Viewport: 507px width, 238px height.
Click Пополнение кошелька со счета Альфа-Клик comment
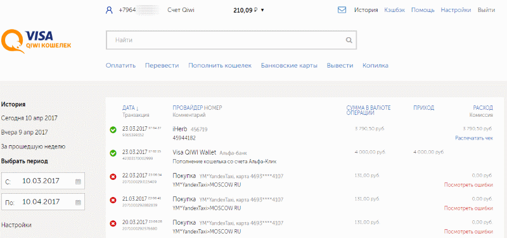(224, 162)
